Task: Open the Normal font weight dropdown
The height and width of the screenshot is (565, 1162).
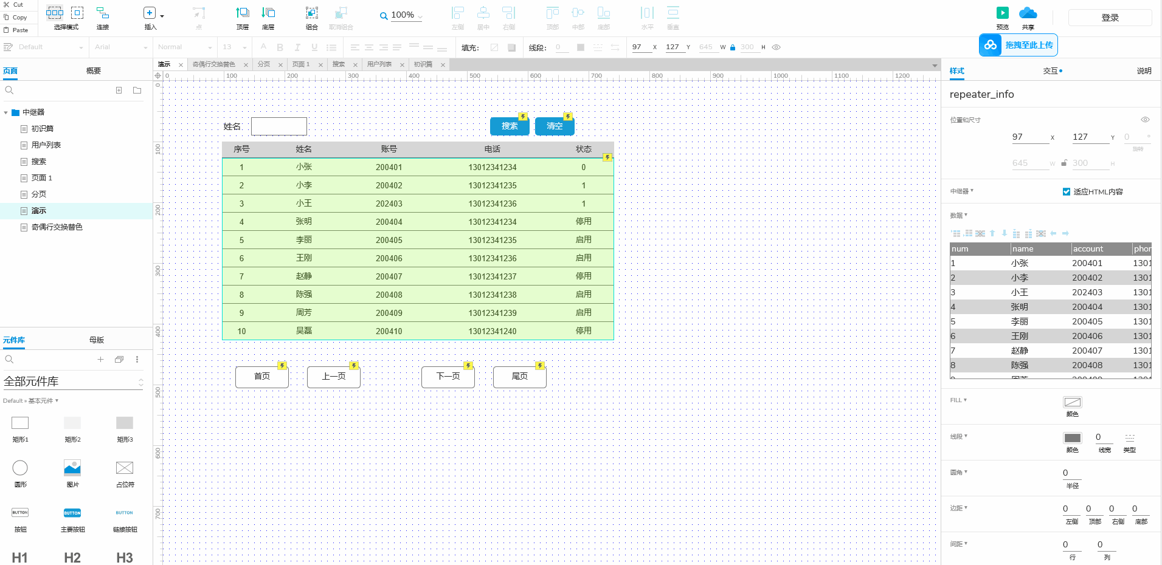Action: pyautogui.click(x=185, y=47)
